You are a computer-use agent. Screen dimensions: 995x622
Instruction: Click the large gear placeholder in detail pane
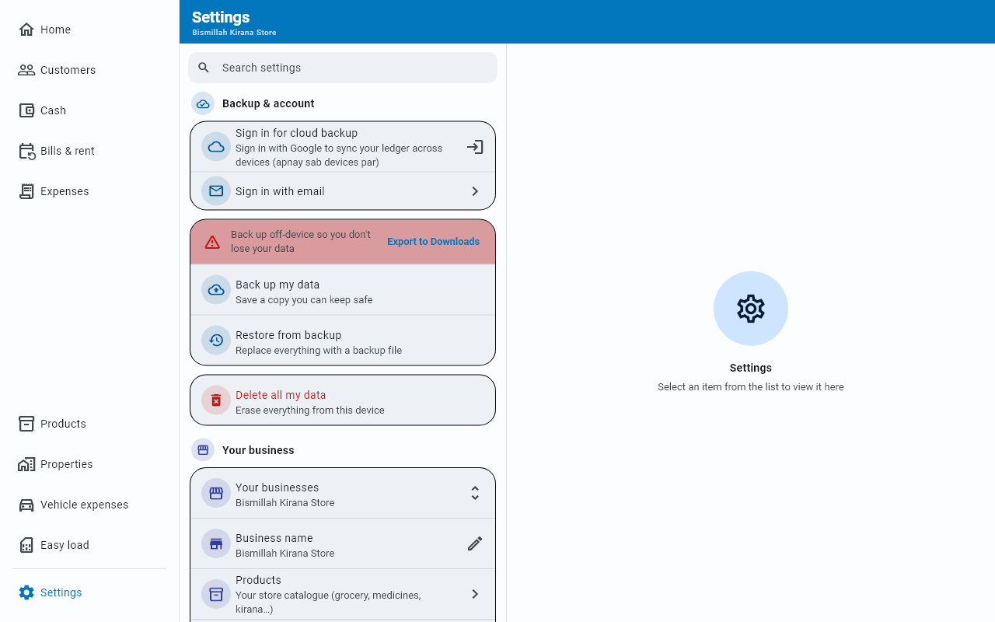click(x=751, y=309)
